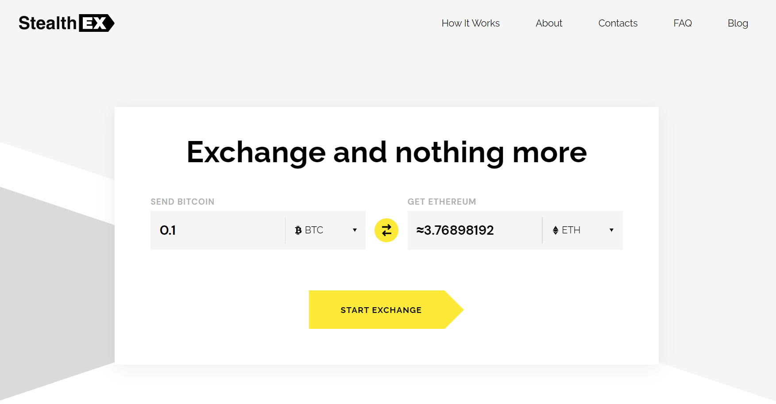Click the Exchange and nothing more headline
Image resolution: width=776 pixels, height=404 pixels.
[386, 152]
